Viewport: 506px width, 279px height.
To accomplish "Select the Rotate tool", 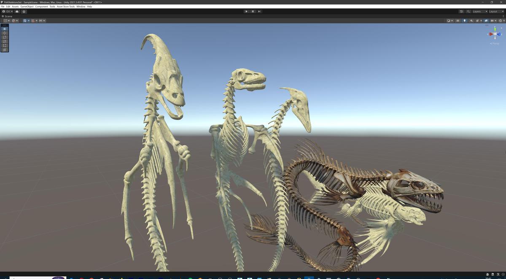I will click(4, 37).
